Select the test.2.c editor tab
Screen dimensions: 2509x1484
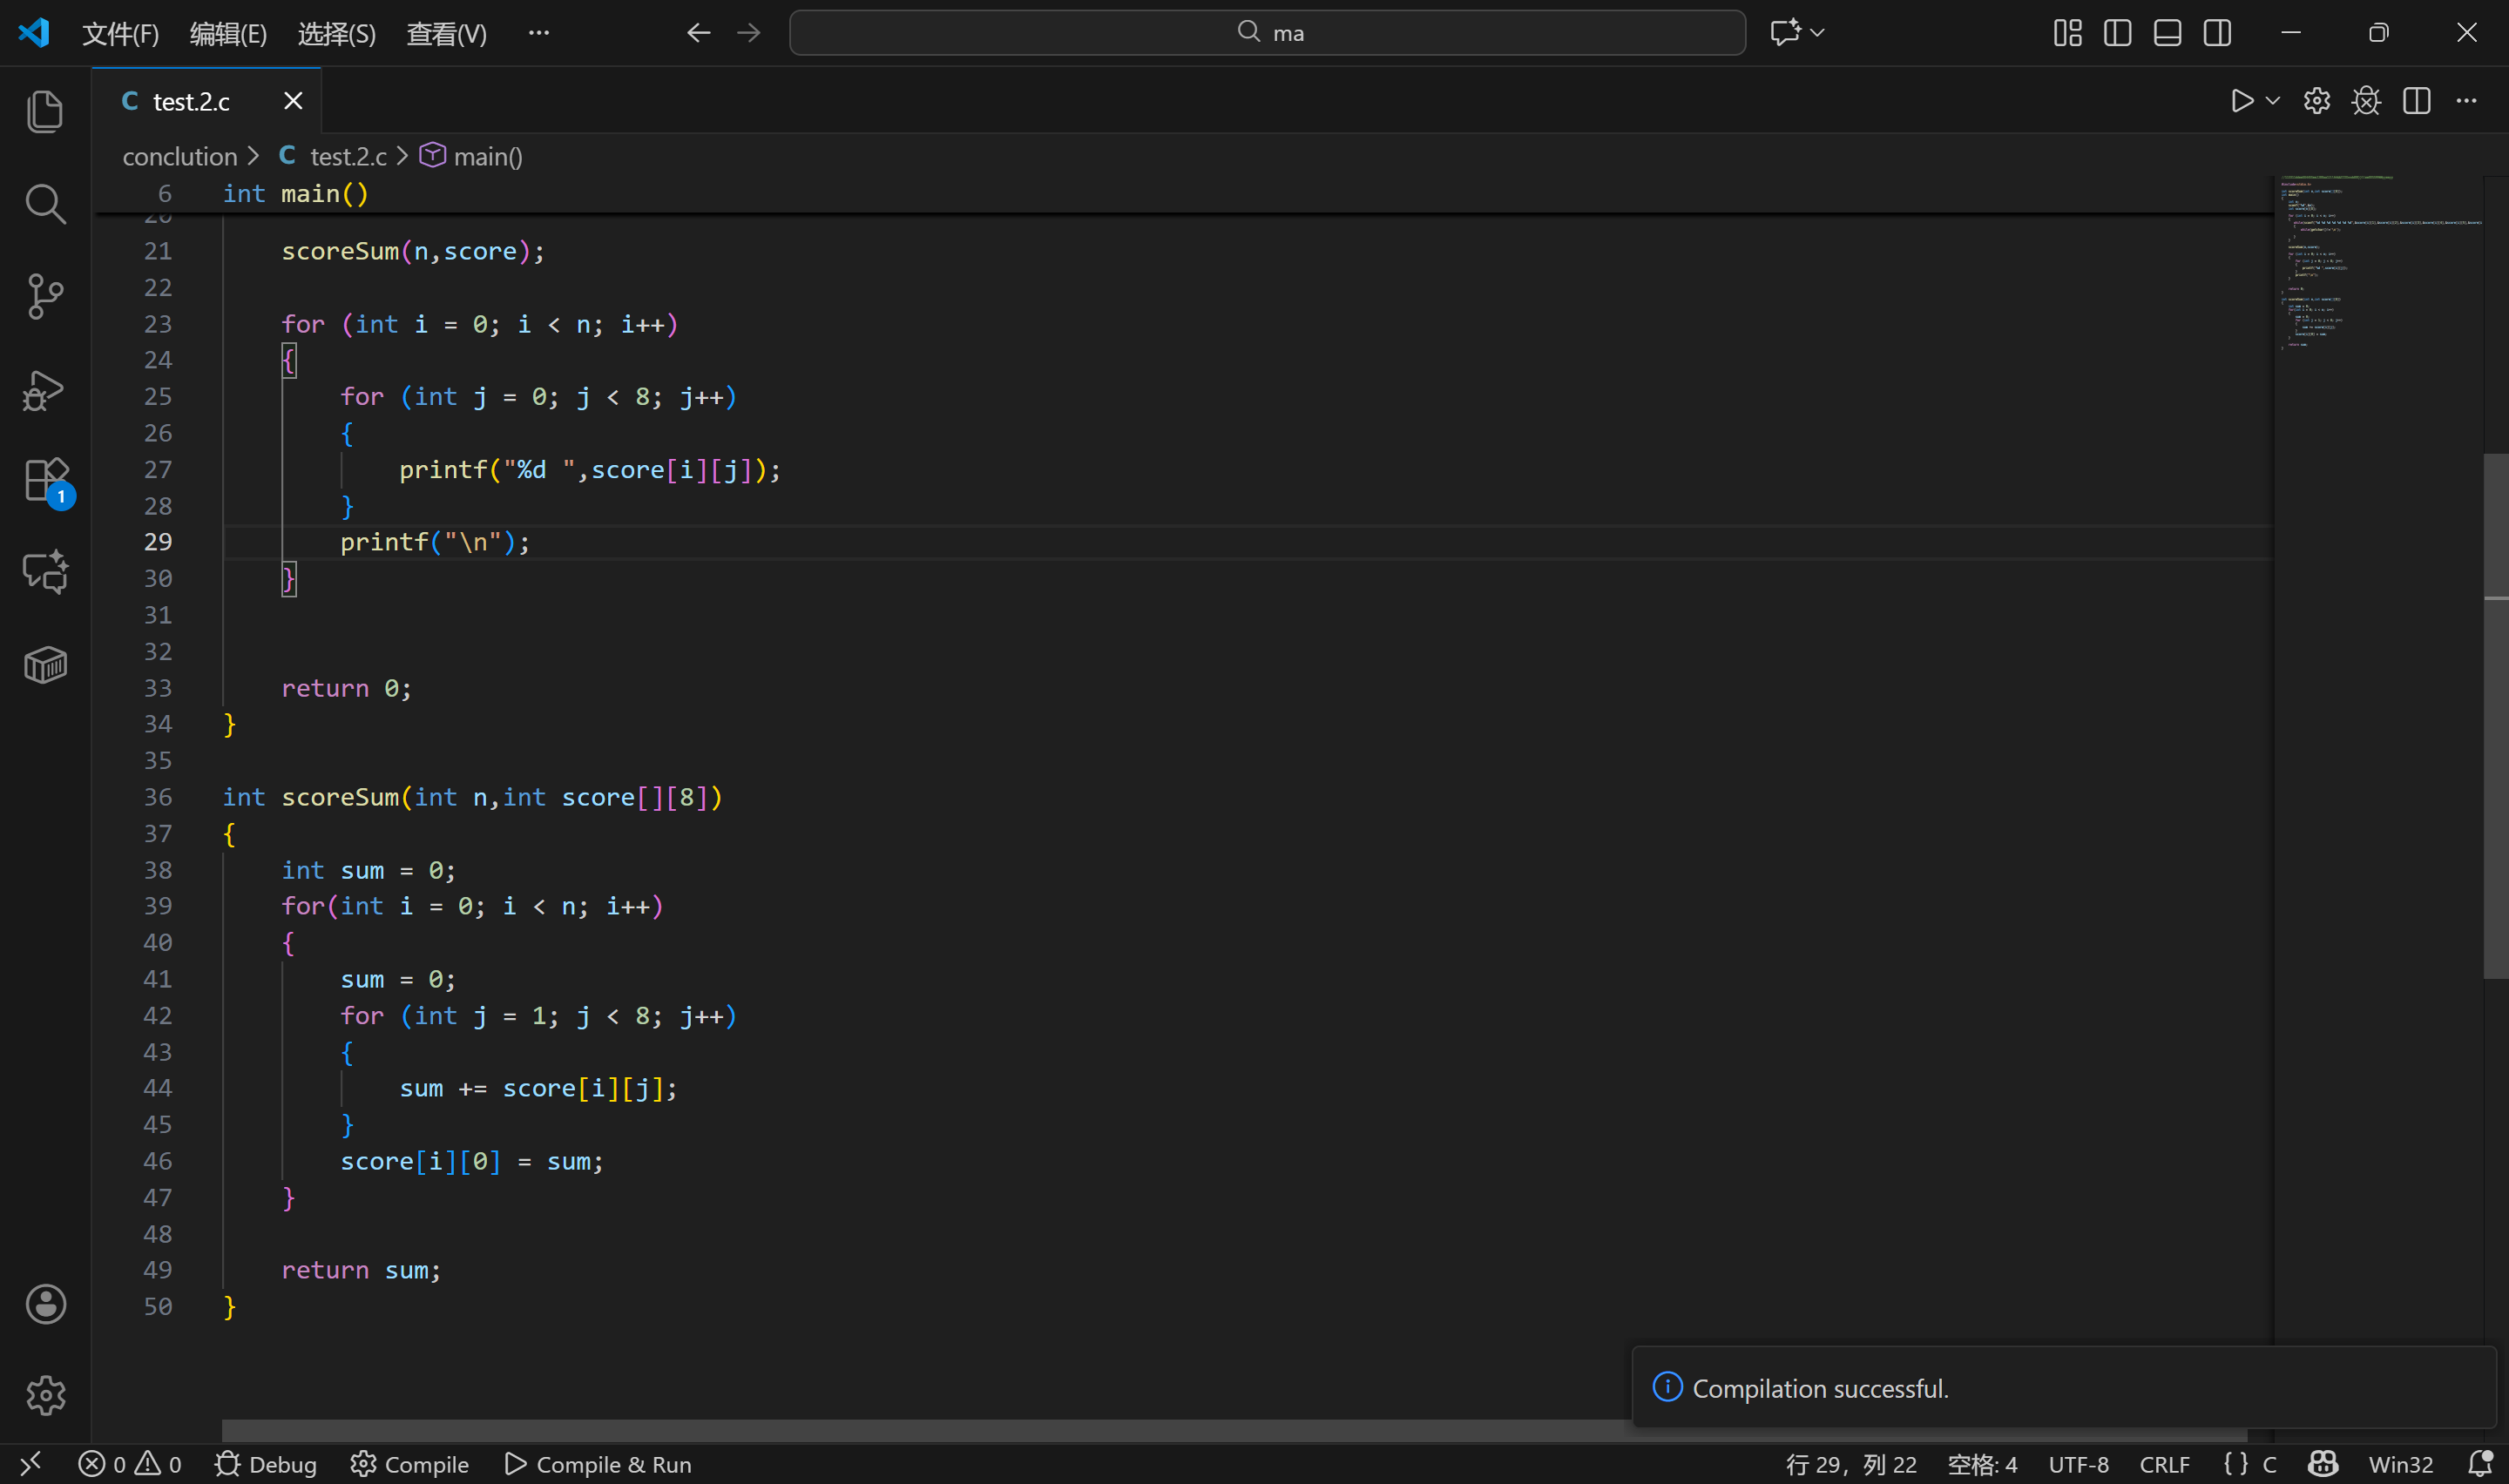tap(190, 101)
